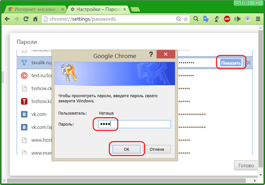Focus the Пароль input field
265x185 pixels.
click(134, 124)
